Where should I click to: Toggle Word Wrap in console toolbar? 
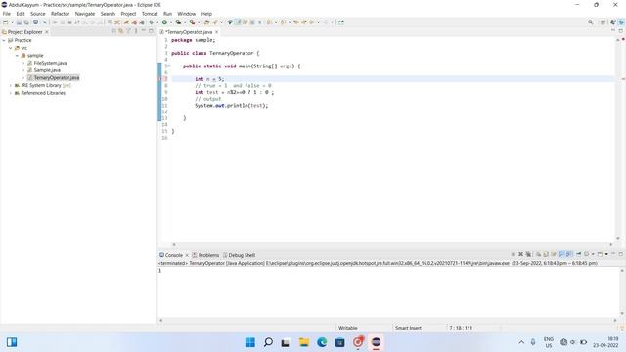point(554,254)
